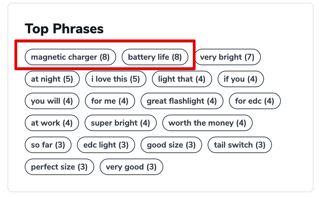Choose the 'very bright (7)' phrase

(x=227, y=57)
